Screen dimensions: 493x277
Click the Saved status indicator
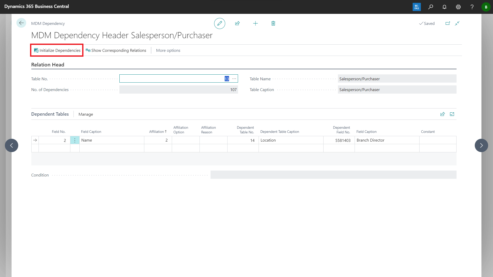427,23
